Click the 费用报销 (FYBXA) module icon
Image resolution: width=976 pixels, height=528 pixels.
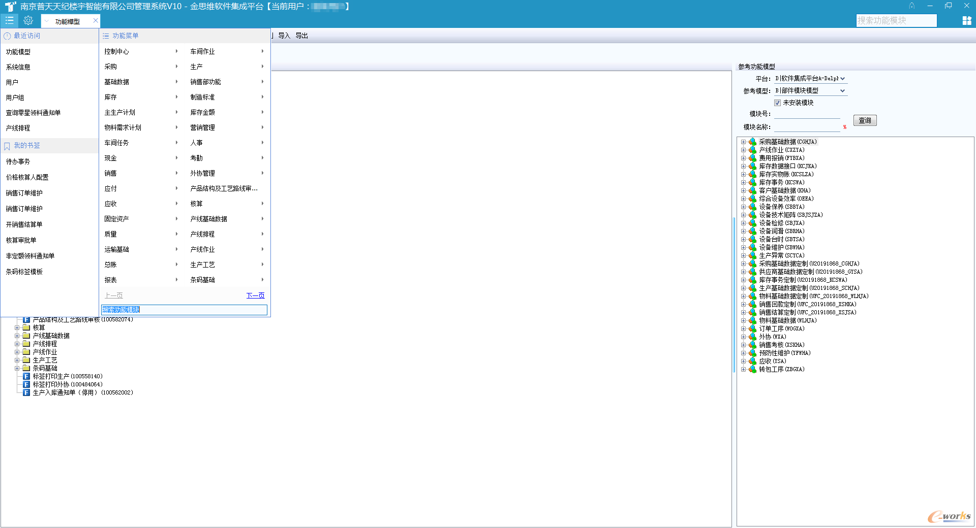click(x=752, y=158)
